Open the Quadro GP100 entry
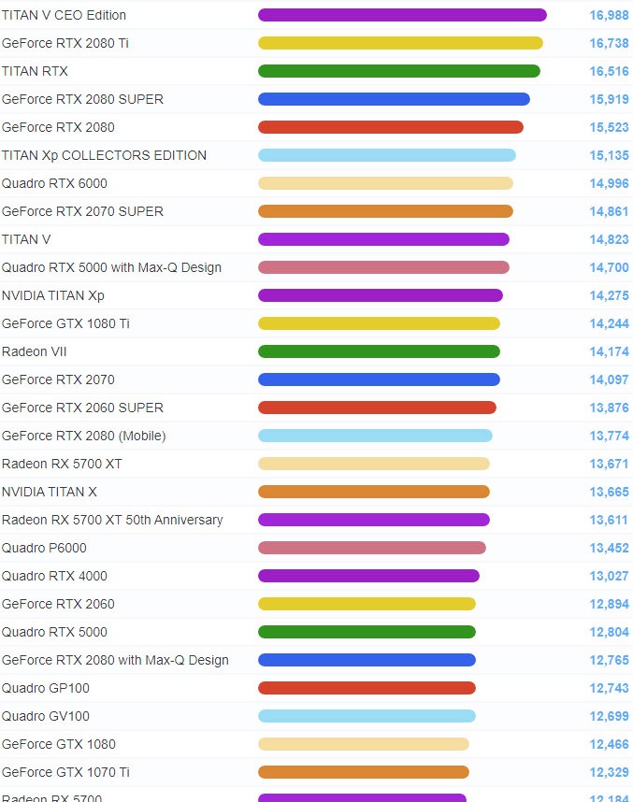633x802 pixels. [46, 688]
